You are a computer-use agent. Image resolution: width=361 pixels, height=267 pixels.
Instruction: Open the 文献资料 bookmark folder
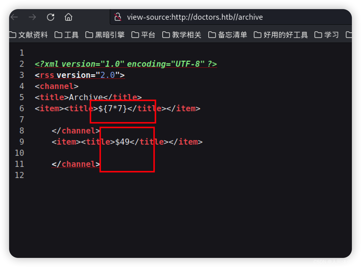[28, 35]
